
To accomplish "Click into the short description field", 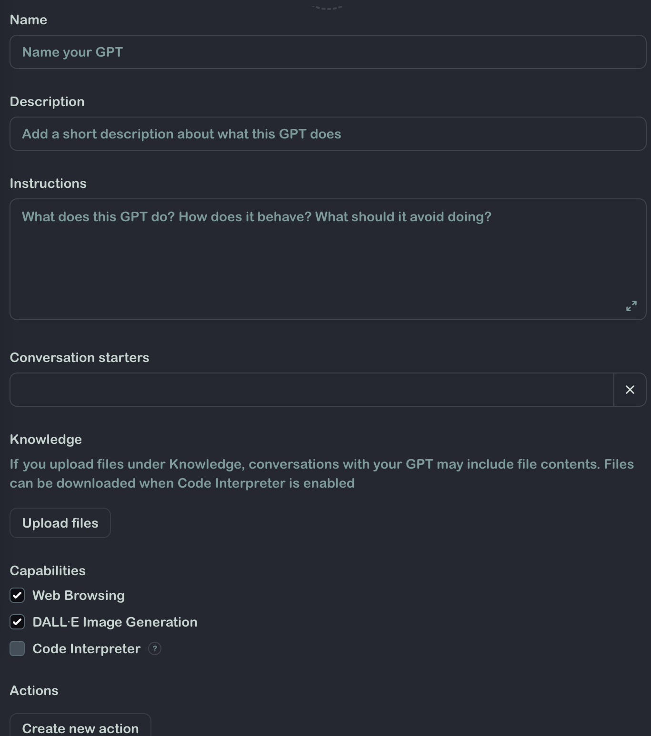I will click(328, 134).
